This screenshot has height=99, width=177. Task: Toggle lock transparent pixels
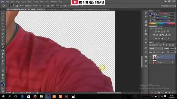click(x=154, y=52)
